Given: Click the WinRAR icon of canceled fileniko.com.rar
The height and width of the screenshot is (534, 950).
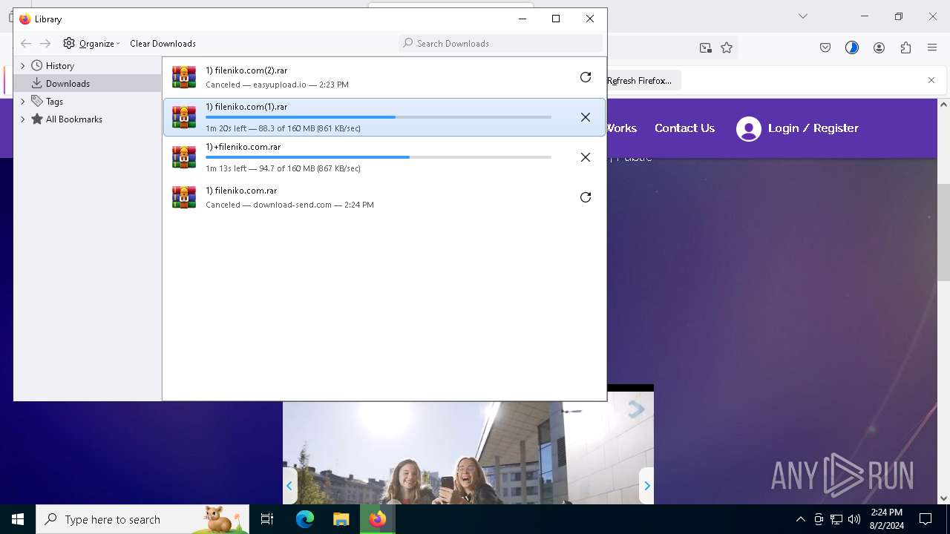Looking at the screenshot, I should point(184,197).
